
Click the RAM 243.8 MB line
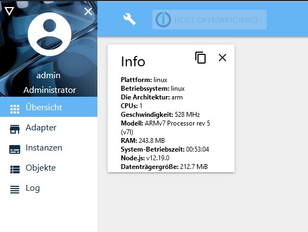pyautogui.click(x=143, y=141)
